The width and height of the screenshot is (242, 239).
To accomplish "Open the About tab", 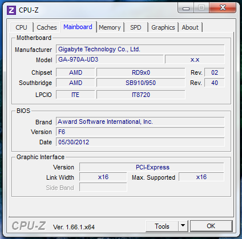I will click(x=190, y=27).
